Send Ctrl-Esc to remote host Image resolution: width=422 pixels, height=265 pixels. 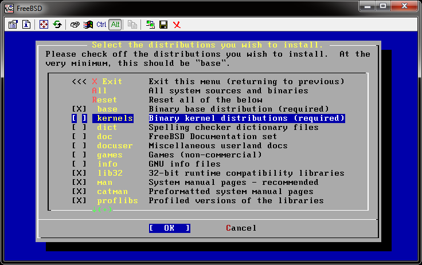point(88,25)
